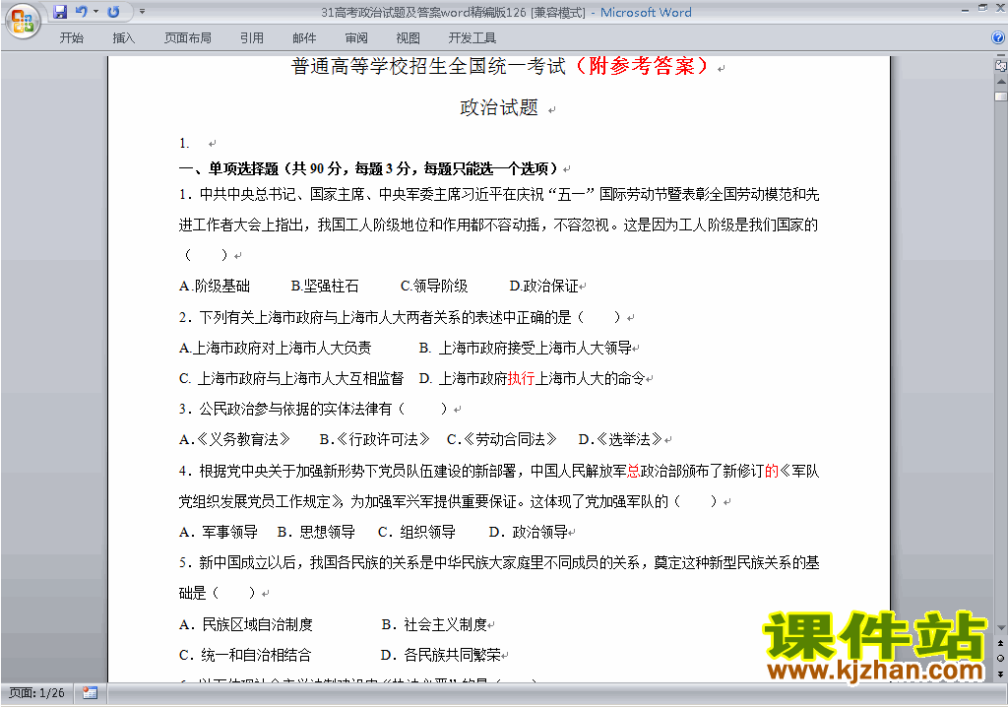Switch to the 页面布局 ribbon tab

pos(187,38)
